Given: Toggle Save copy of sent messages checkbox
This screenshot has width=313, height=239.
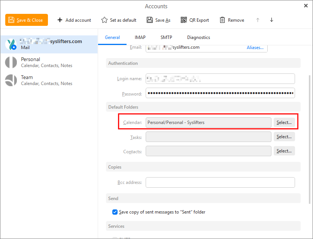Looking at the screenshot, I should [115, 212].
